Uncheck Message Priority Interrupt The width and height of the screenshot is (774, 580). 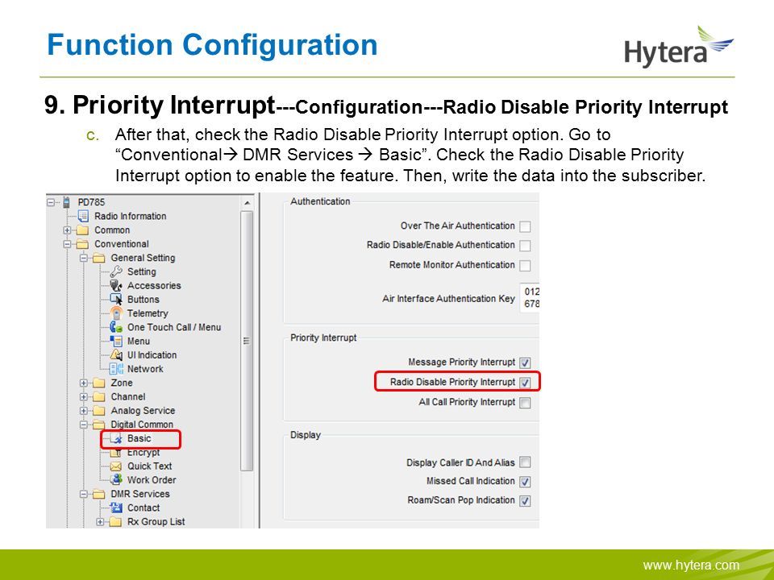click(x=525, y=362)
